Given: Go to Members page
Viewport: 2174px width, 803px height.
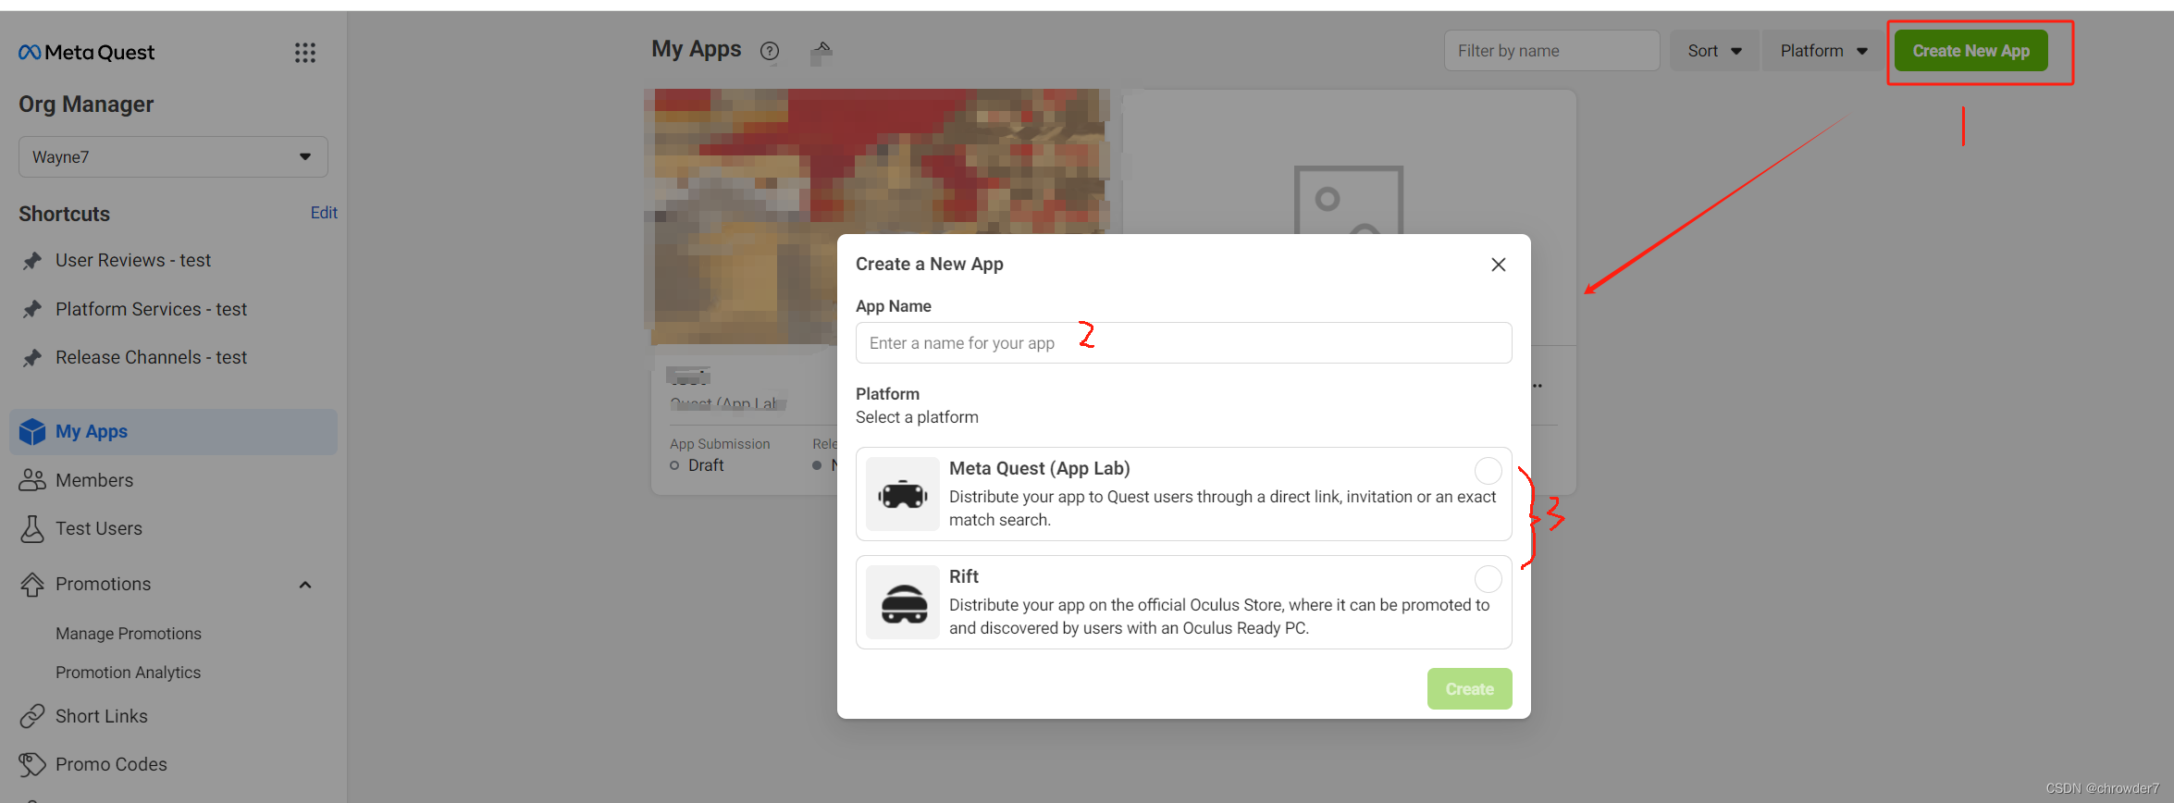Looking at the screenshot, I should click(x=94, y=480).
